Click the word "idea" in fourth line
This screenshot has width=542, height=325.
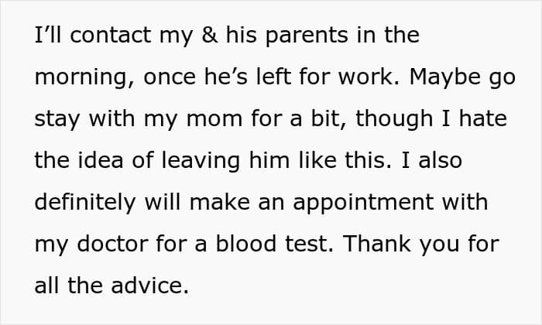click(101, 160)
